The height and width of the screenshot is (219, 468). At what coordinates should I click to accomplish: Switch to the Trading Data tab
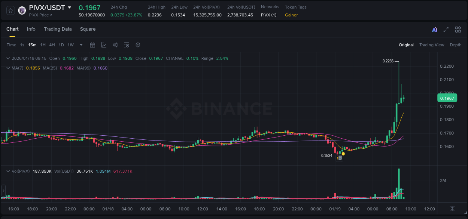[x=58, y=29]
